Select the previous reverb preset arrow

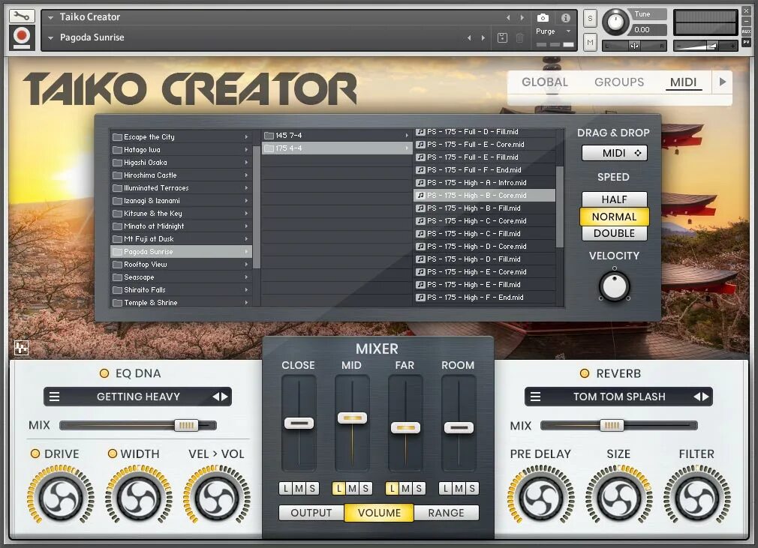coord(697,397)
